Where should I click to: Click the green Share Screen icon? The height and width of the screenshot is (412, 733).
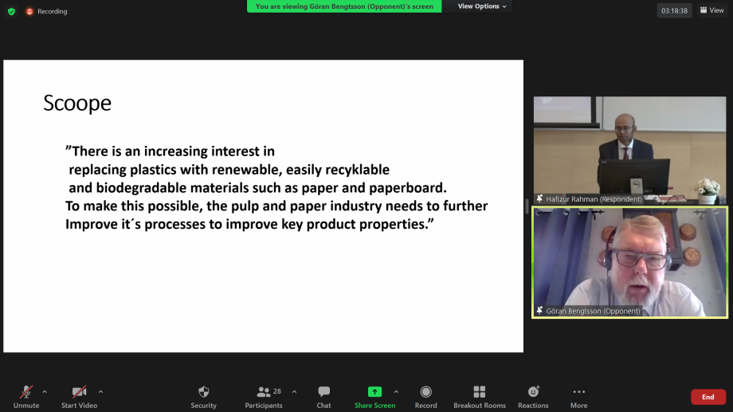374,392
